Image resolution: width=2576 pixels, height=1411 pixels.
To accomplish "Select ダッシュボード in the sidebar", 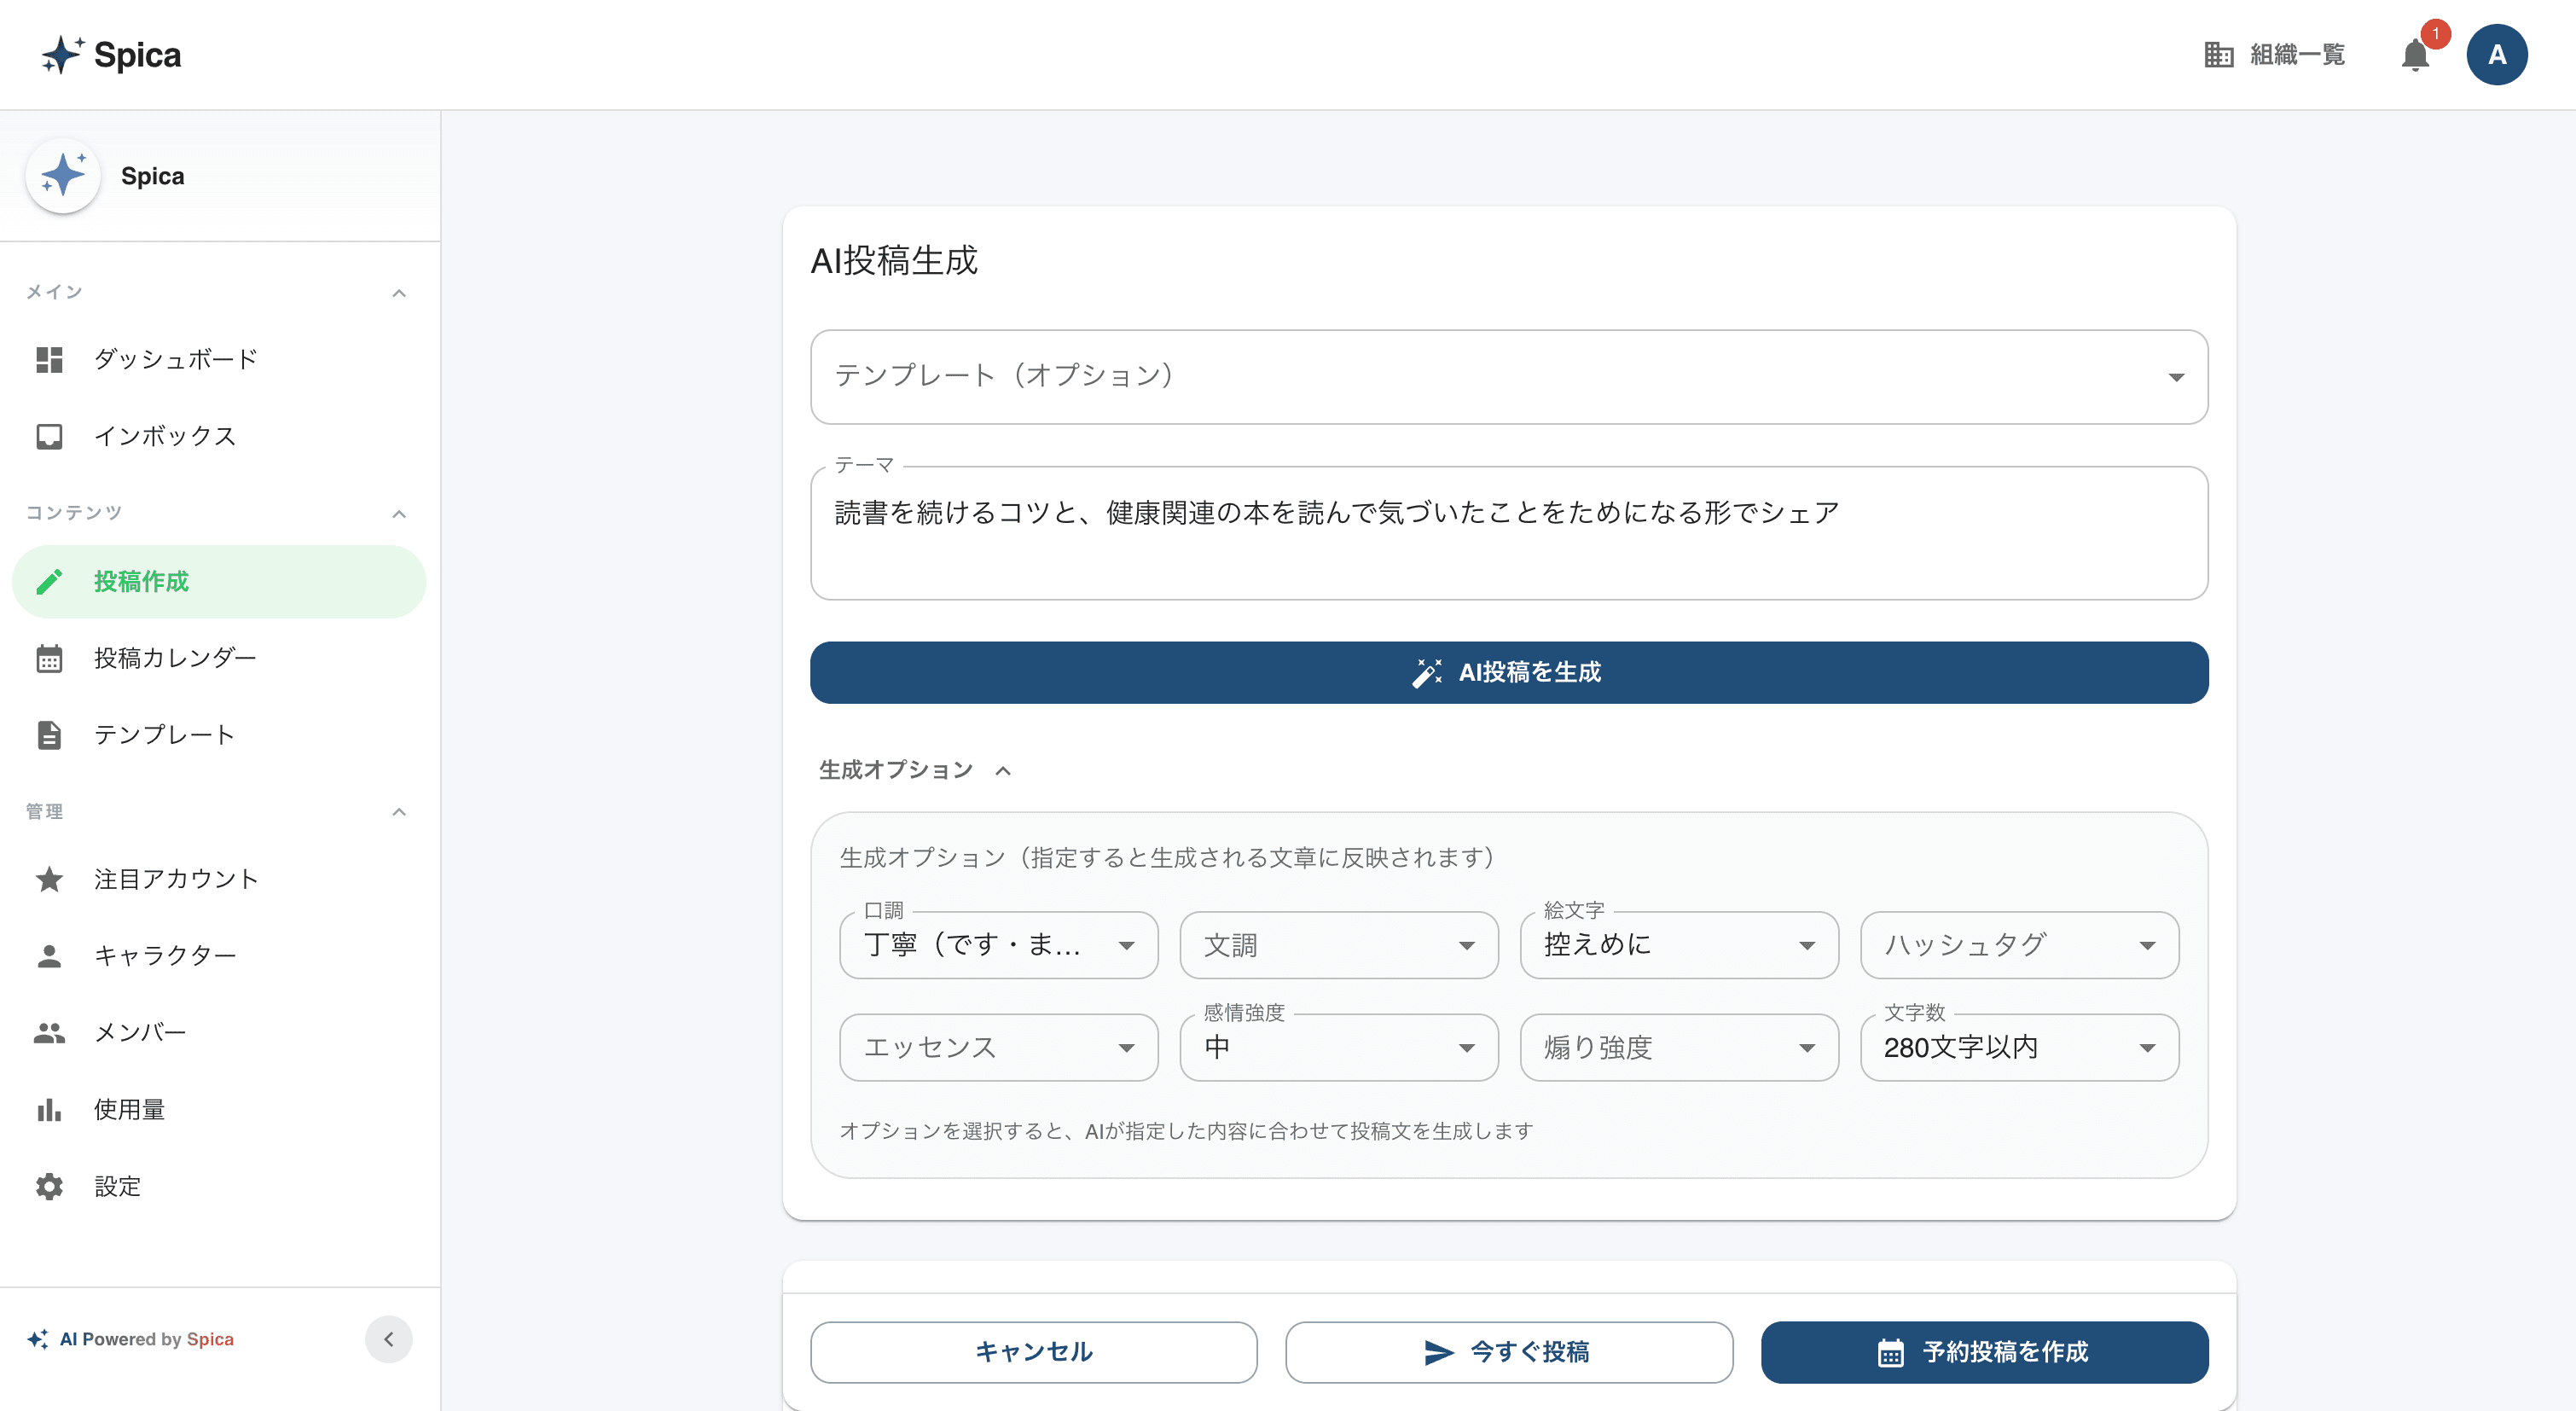I will pyautogui.click(x=174, y=359).
